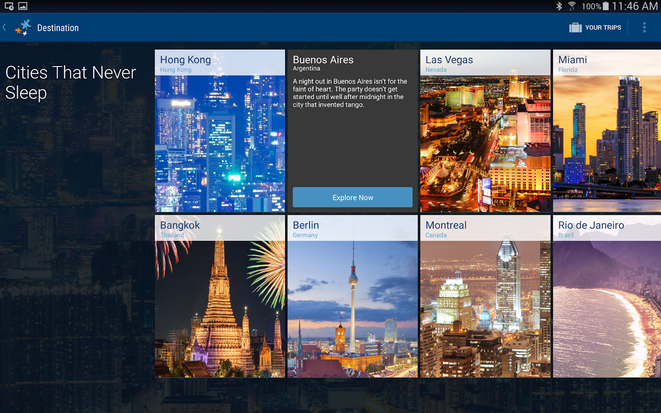The width and height of the screenshot is (661, 413).
Task: Open the Bangkok temple photo
Action: tap(220, 309)
